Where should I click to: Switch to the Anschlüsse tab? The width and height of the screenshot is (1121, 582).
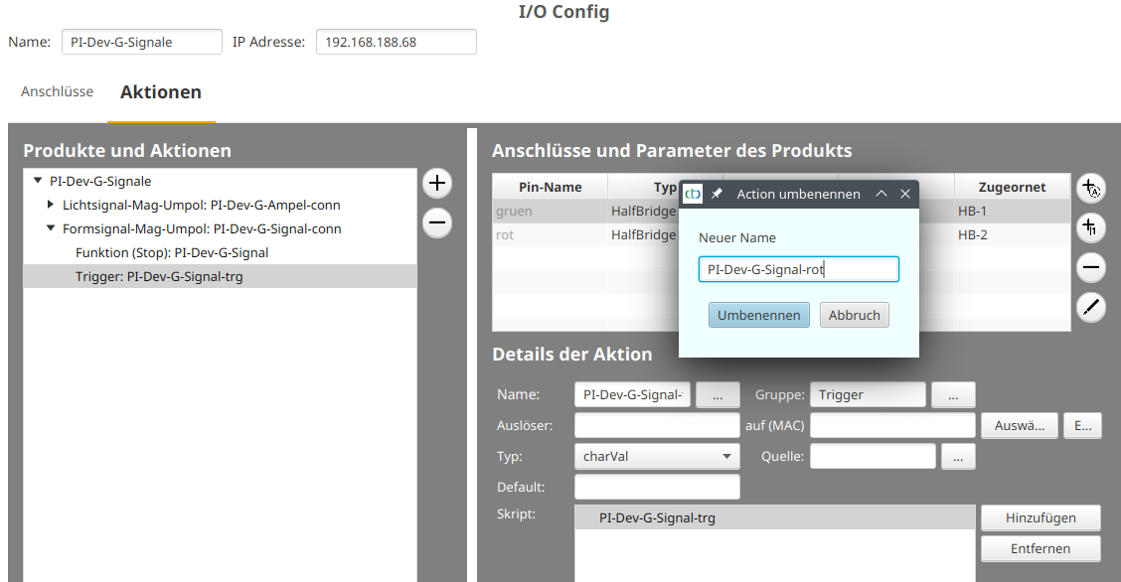pyautogui.click(x=57, y=90)
